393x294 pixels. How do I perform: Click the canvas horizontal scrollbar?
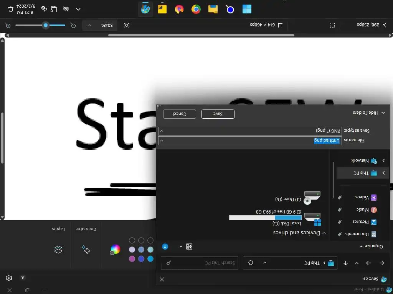(x=201, y=35)
